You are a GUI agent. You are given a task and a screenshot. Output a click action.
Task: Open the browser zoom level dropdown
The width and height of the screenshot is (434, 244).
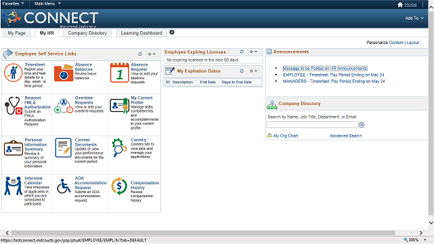pos(425,240)
